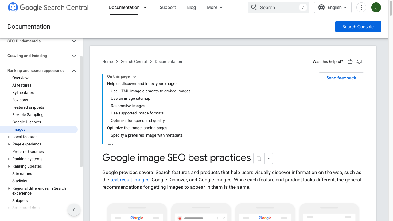Viewport: 393px width, 221px height.
Task: Click the globe language icon
Action: (321, 7)
